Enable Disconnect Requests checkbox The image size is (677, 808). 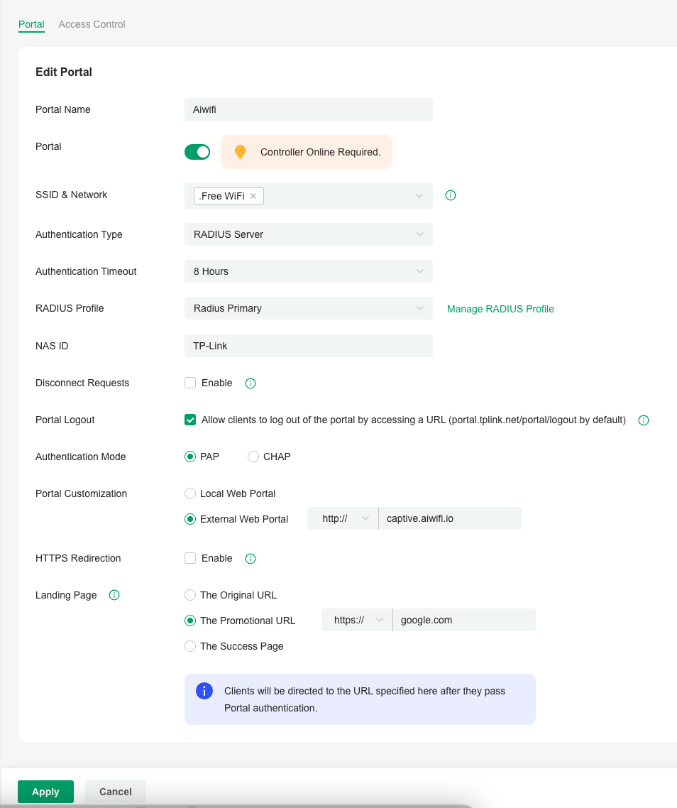click(190, 383)
